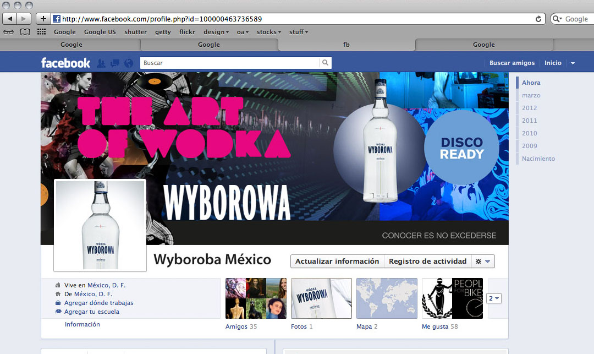Open the Vive en México, D. F. link
Image resolution: width=594 pixels, height=354 pixels.
(107, 285)
